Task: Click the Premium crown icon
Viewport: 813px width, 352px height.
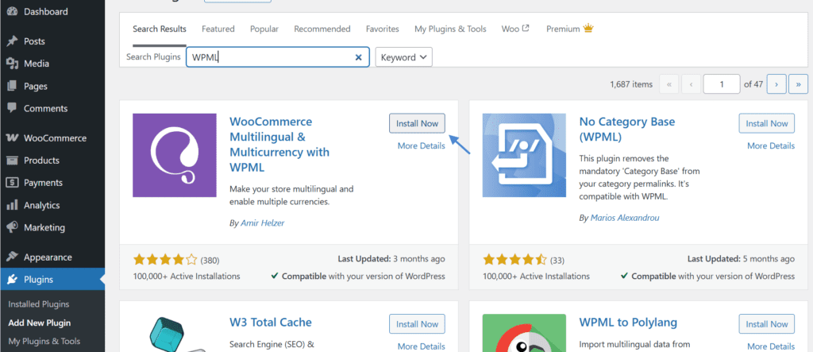Action: (x=588, y=29)
